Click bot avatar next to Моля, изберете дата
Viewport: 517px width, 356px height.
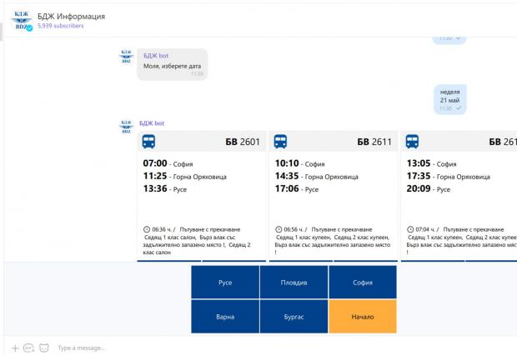126,57
